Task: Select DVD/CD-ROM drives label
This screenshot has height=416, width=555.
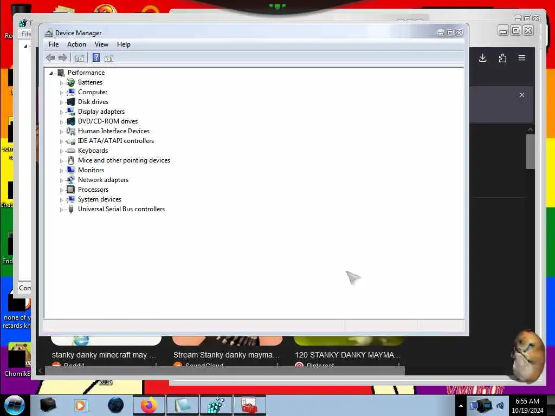Action: click(108, 121)
